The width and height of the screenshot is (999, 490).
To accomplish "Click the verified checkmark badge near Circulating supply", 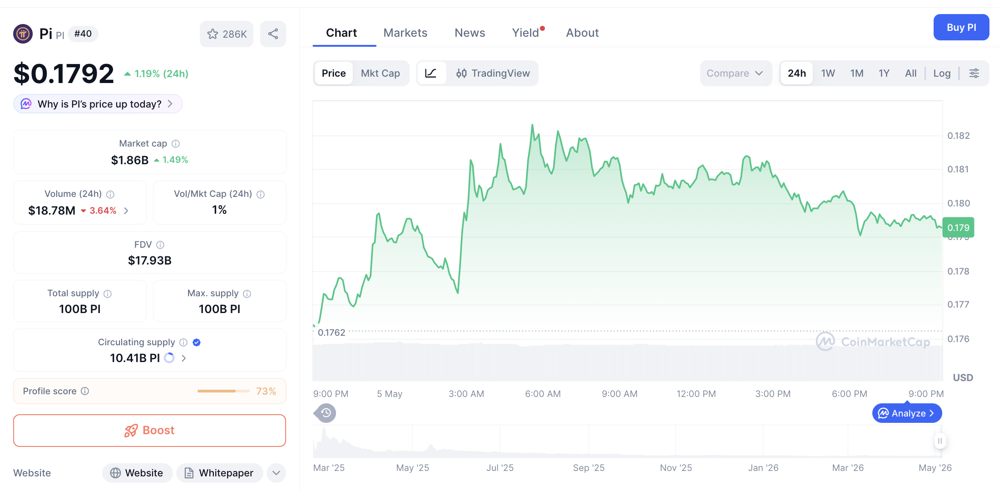I will point(197,343).
